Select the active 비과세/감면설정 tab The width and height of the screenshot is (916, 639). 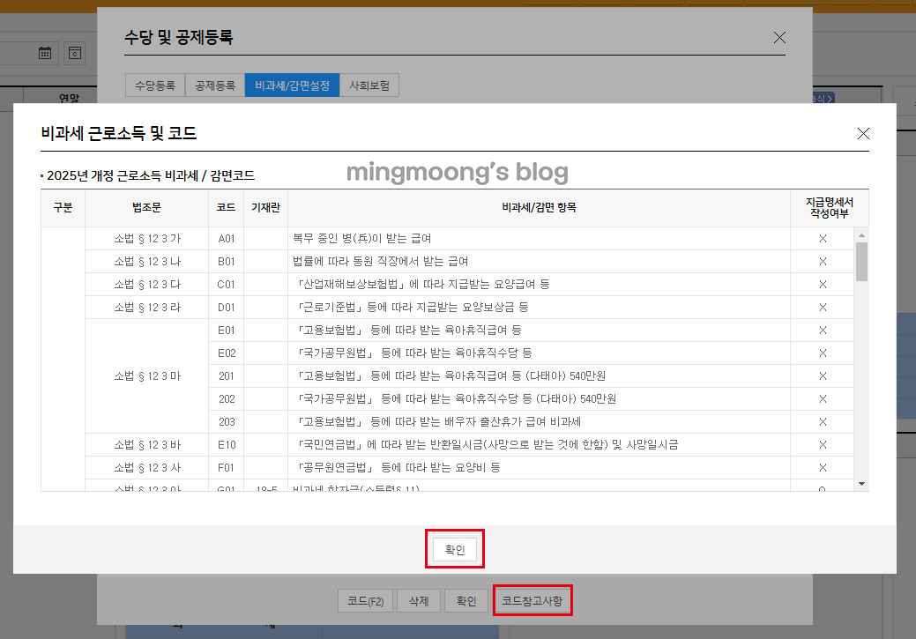point(292,85)
